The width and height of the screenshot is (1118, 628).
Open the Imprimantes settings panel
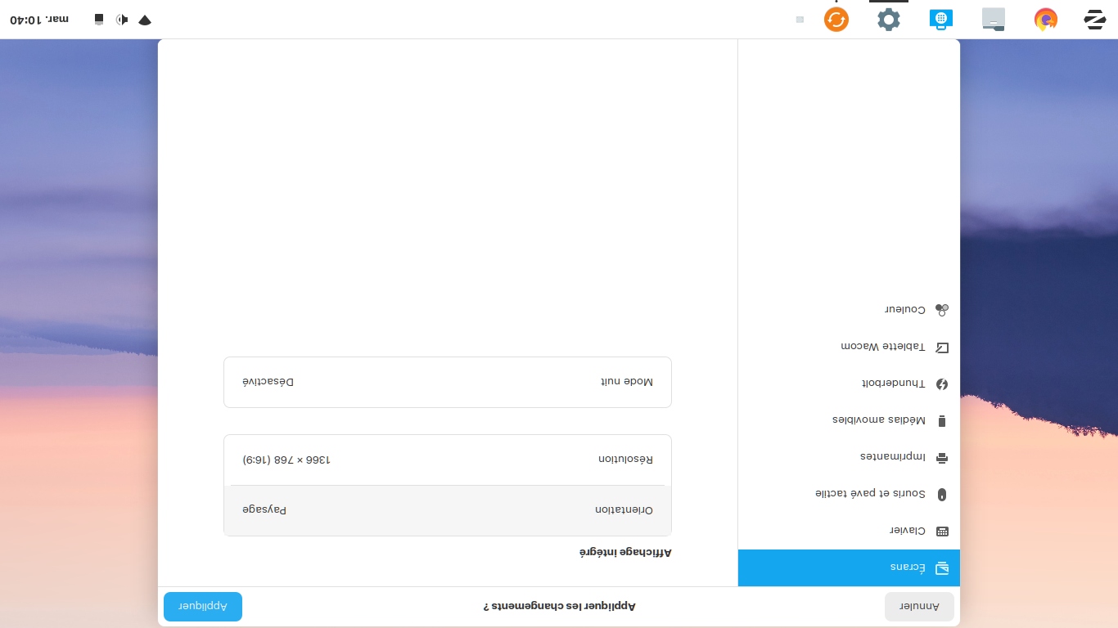(849, 457)
